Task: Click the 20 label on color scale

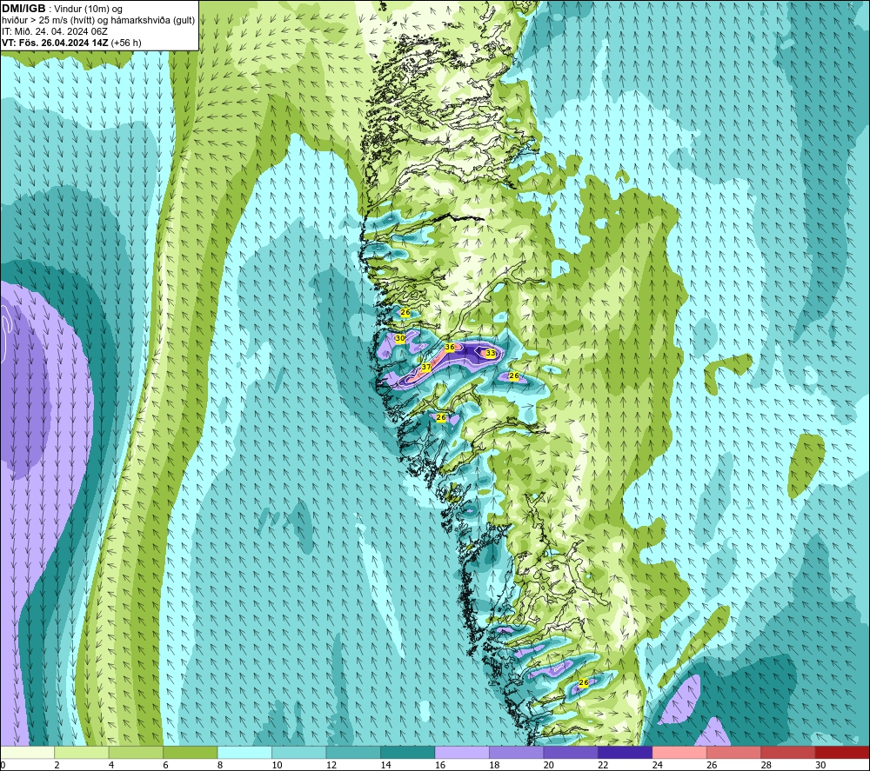Action: [549, 765]
